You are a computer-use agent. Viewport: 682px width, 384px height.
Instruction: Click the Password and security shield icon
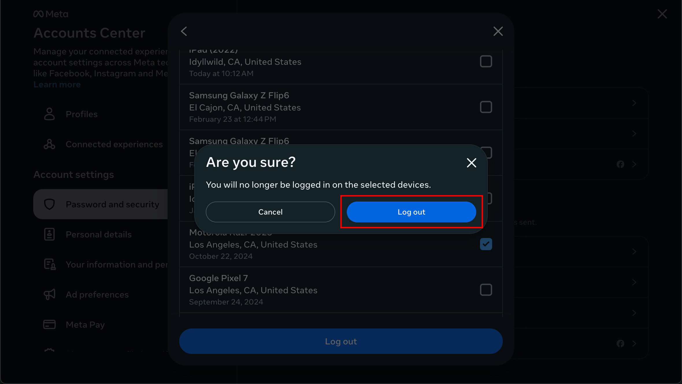[49, 204]
